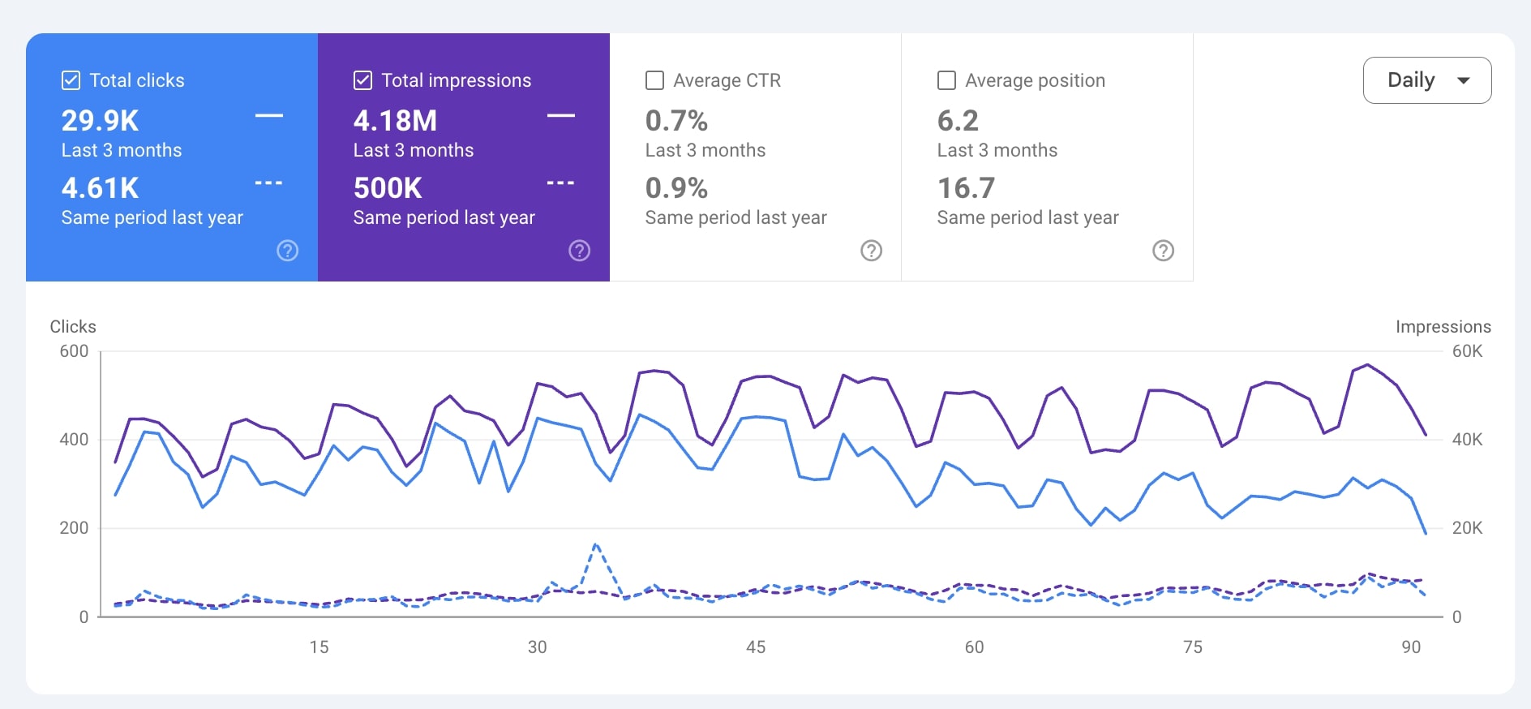Click dashed line legend in Total impressions
Image resolution: width=1531 pixels, height=709 pixels.
[561, 183]
